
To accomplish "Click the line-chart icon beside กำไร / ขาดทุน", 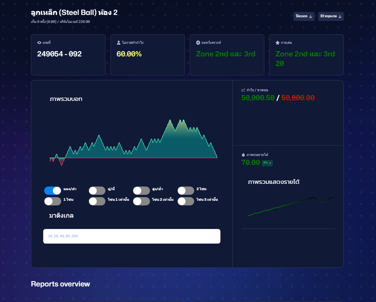I will (244, 90).
